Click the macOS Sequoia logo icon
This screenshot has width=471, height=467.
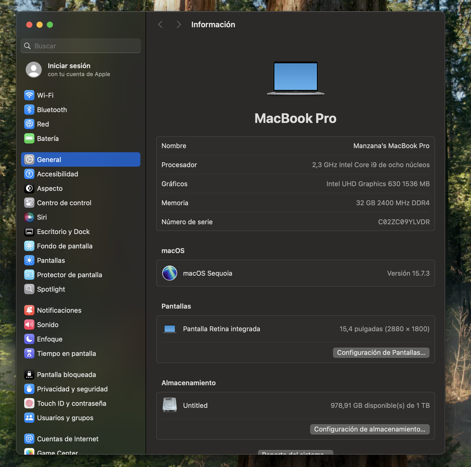[x=170, y=273]
